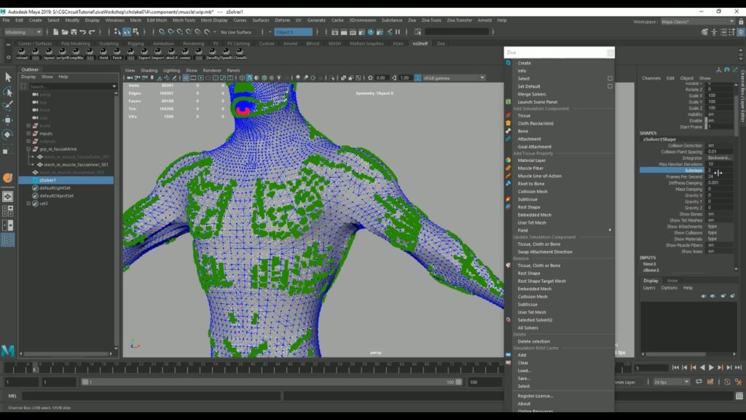The image size is (746, 420).
Task: Toggle the loop playback button
Action: tap(699, 382)
